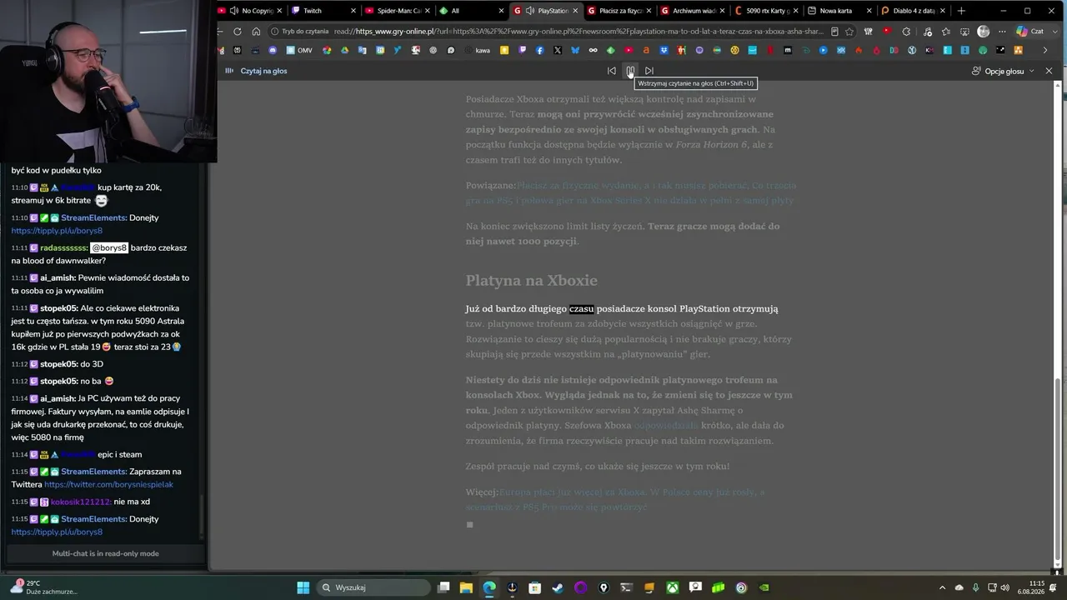Close the read aloud toolbar
Viewport: 1067px width, 600px height.
coord(1049,71)
